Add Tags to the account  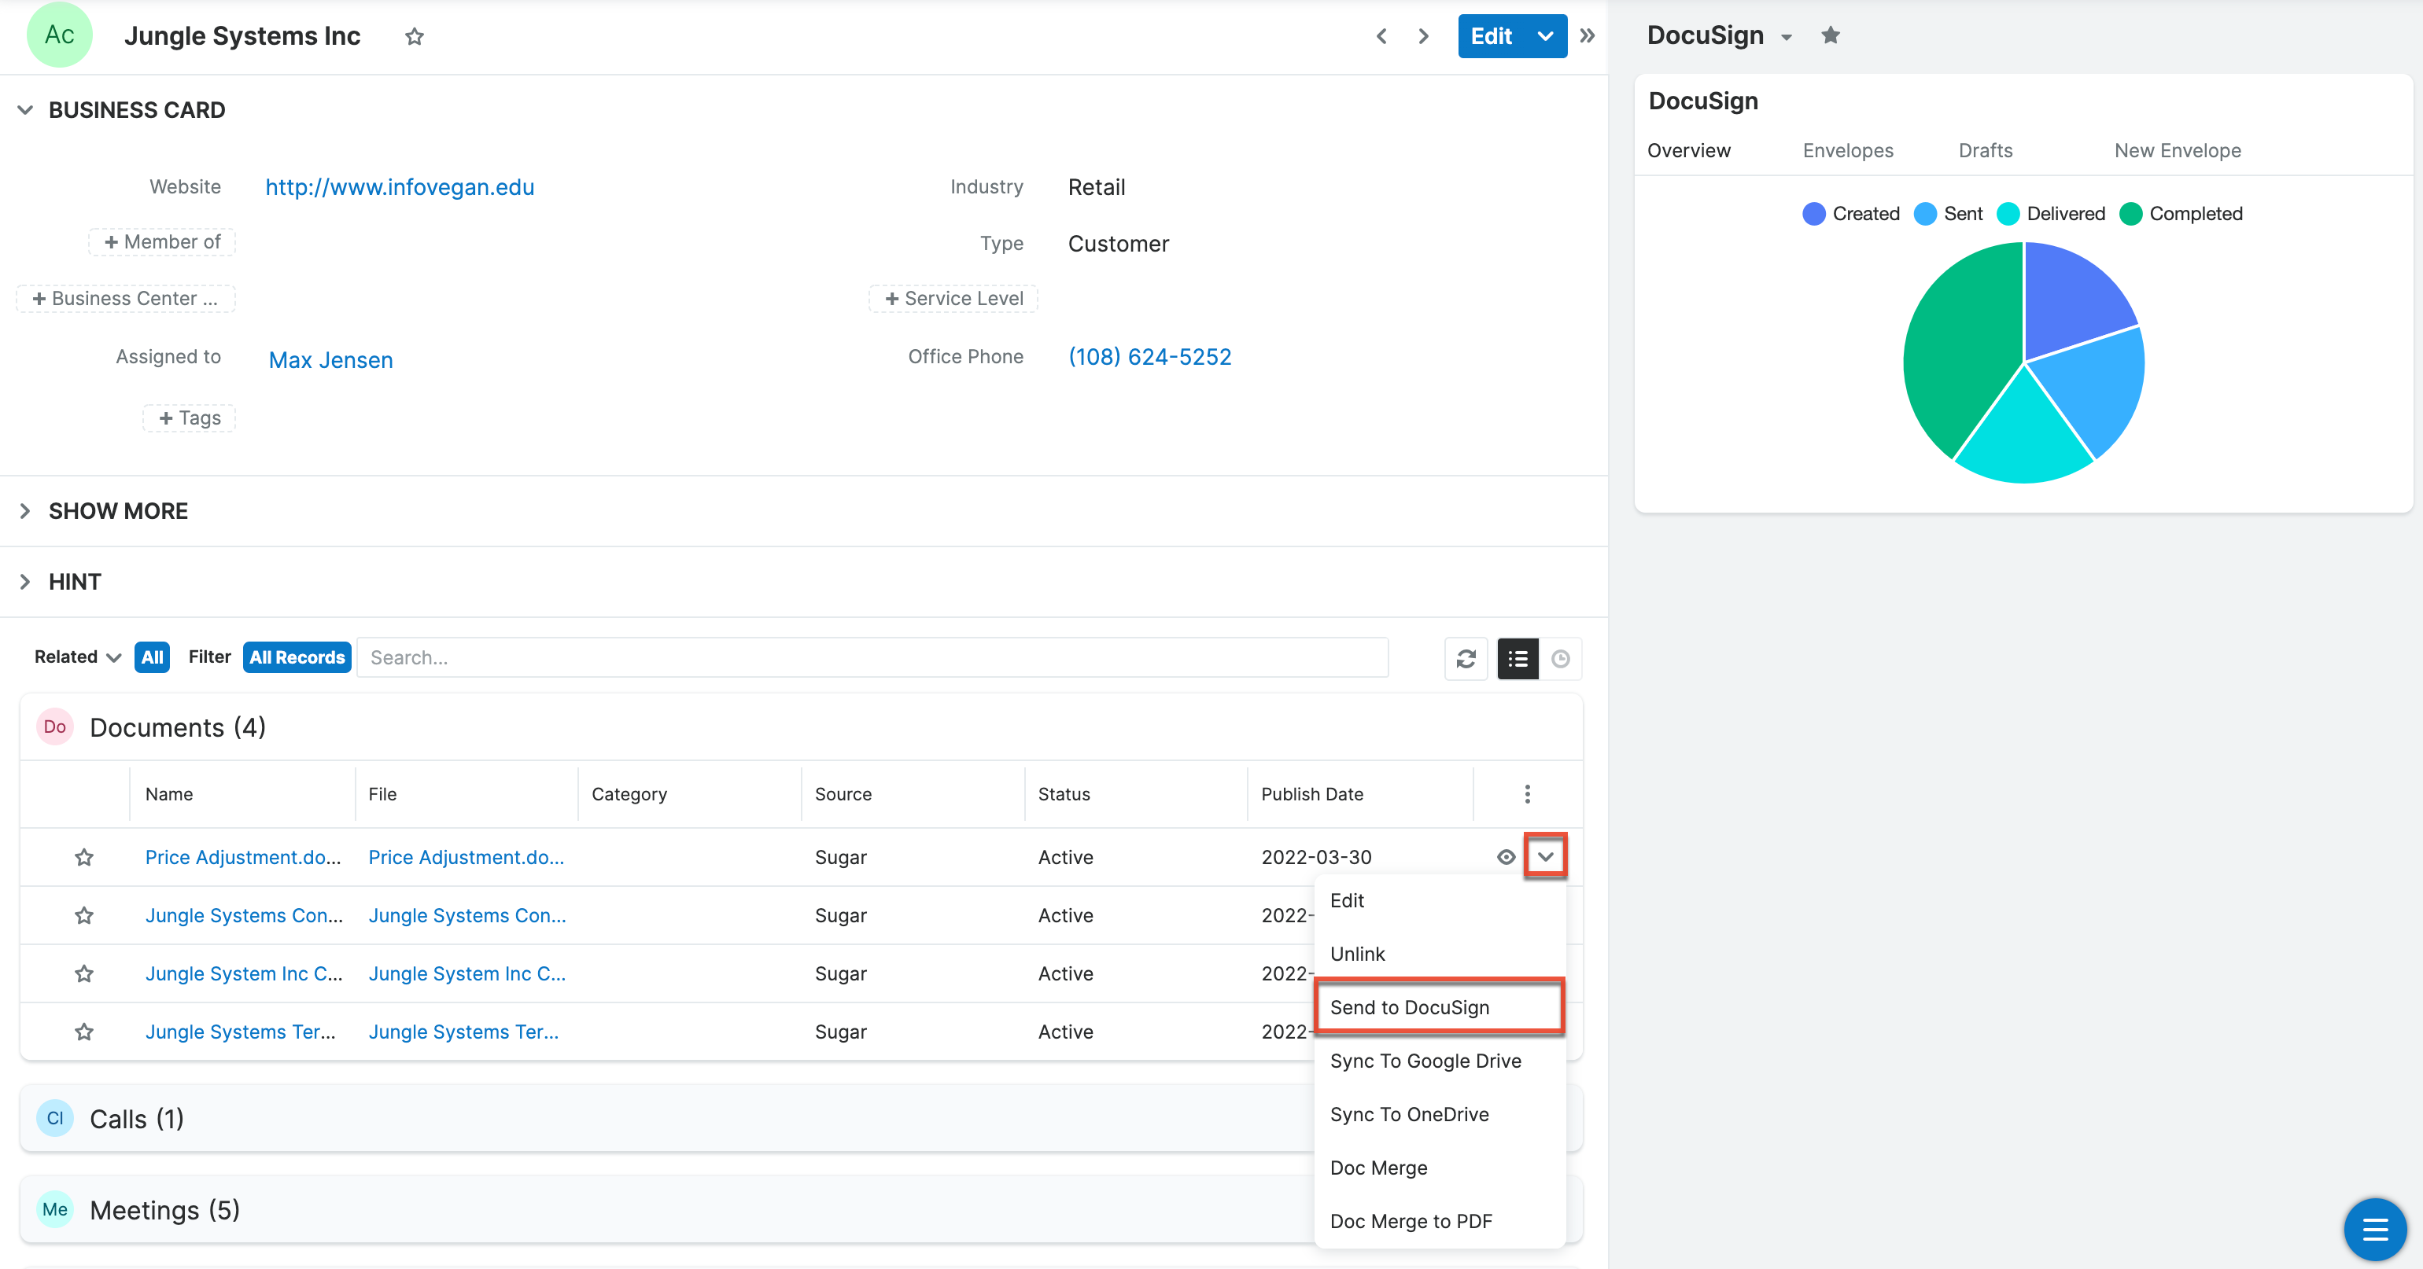[x=189, y=418]
